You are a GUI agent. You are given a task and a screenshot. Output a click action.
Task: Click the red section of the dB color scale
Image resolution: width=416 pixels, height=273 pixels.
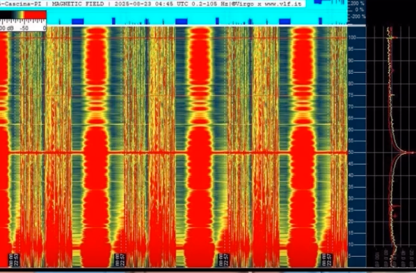35,15
